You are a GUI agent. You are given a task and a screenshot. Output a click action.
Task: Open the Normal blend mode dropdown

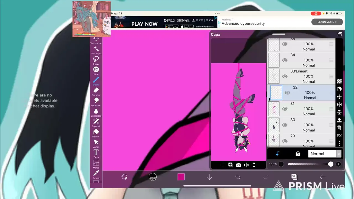point(325,154)
